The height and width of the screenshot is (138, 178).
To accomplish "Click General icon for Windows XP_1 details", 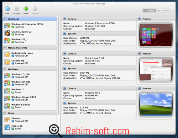I will pyautogui.click(x=65, y=88).
